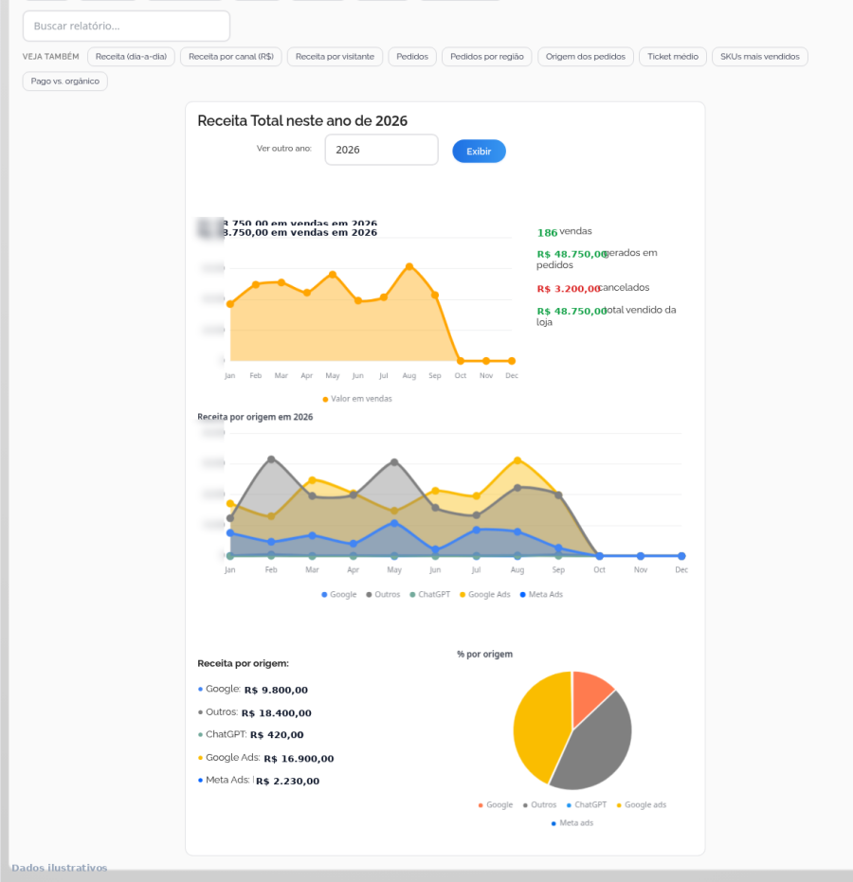Go to the Pedidos report
Viewport: 853px width, 882px height.
[412, 57]
